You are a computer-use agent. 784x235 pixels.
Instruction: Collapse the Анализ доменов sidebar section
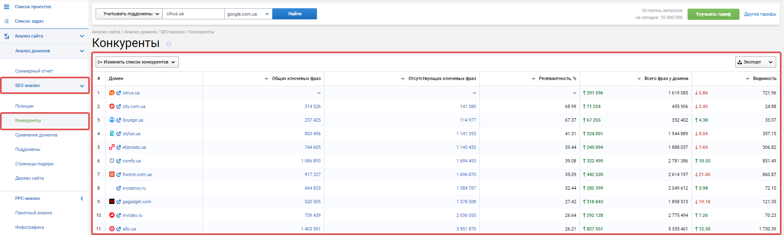82,51
